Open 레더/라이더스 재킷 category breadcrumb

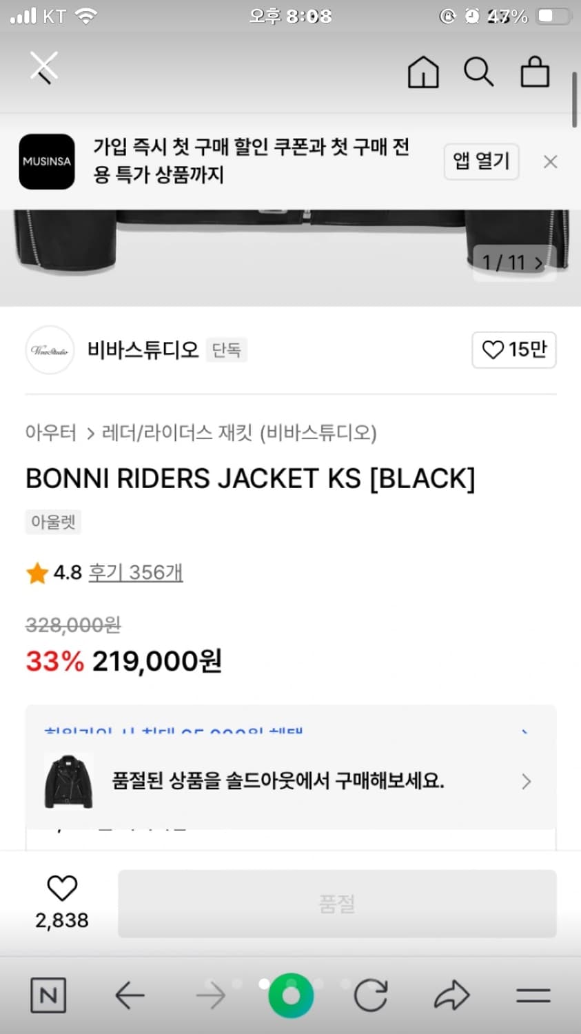point(176,433)
